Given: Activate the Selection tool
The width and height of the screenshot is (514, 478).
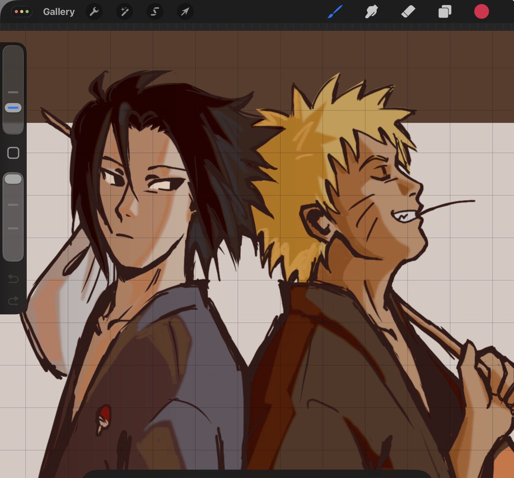Looking at the screenshot, I should [x=155, y=12].
